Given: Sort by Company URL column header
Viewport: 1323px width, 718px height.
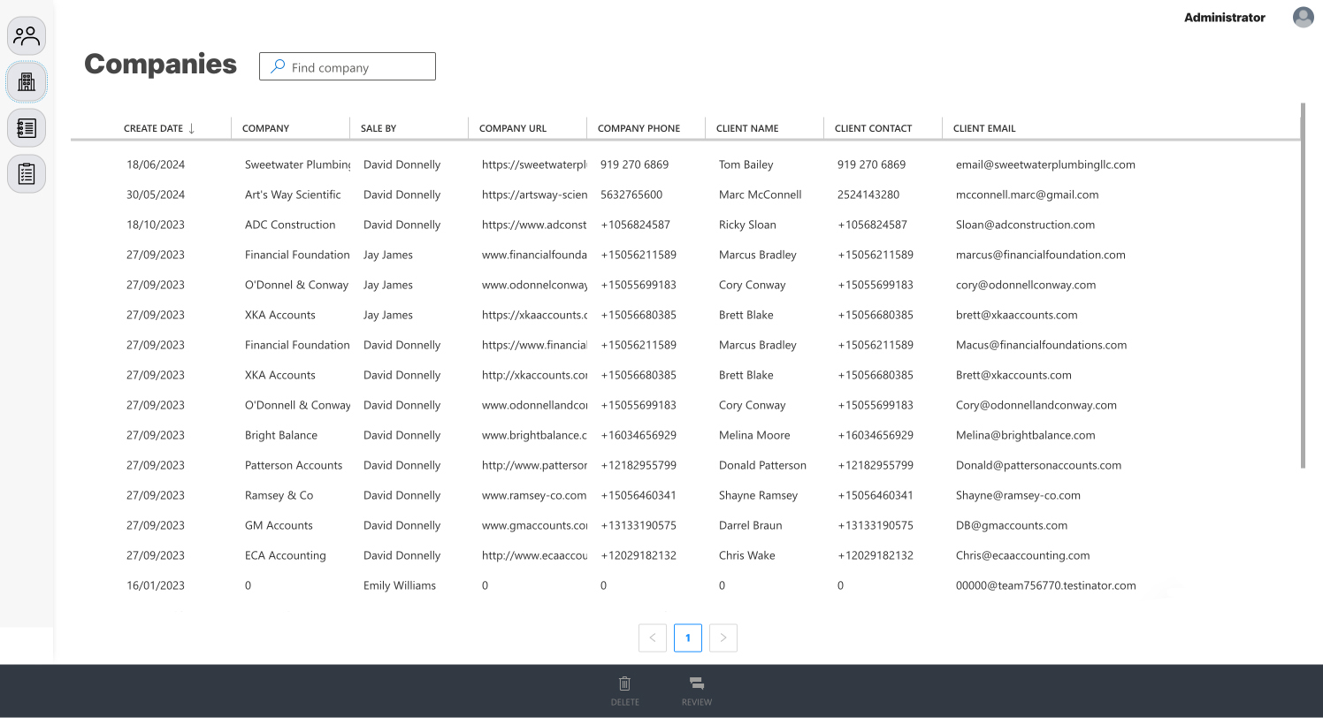Looking at the screenshot, I should 513,128.
